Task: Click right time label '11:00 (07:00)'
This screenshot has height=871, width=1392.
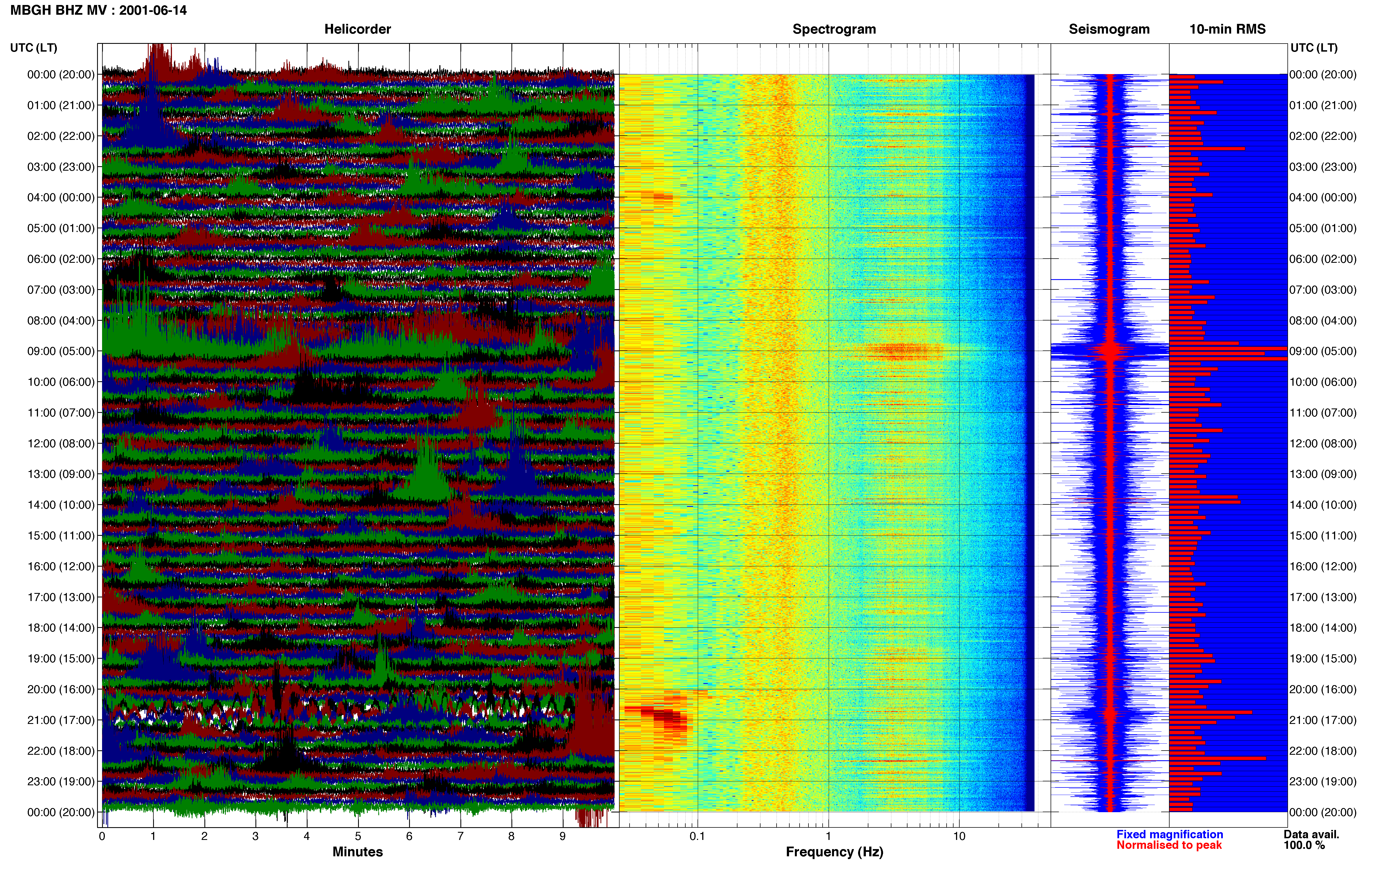Action: click(x=1323, y=413)
